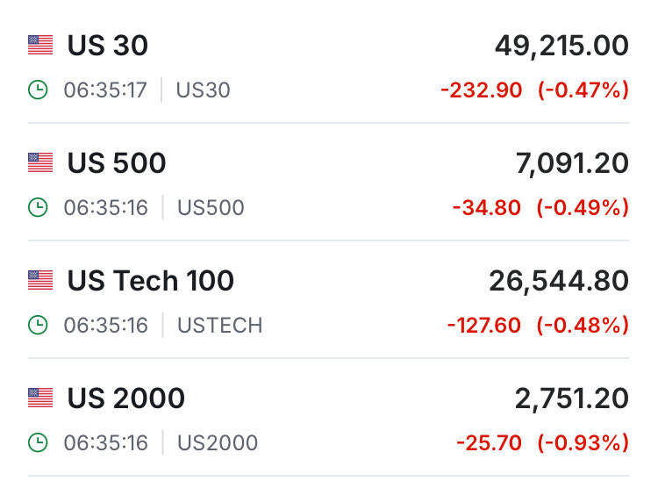658x481 pixels.
Task: Click the US 30 price 49,215.00
Action: 561,46
